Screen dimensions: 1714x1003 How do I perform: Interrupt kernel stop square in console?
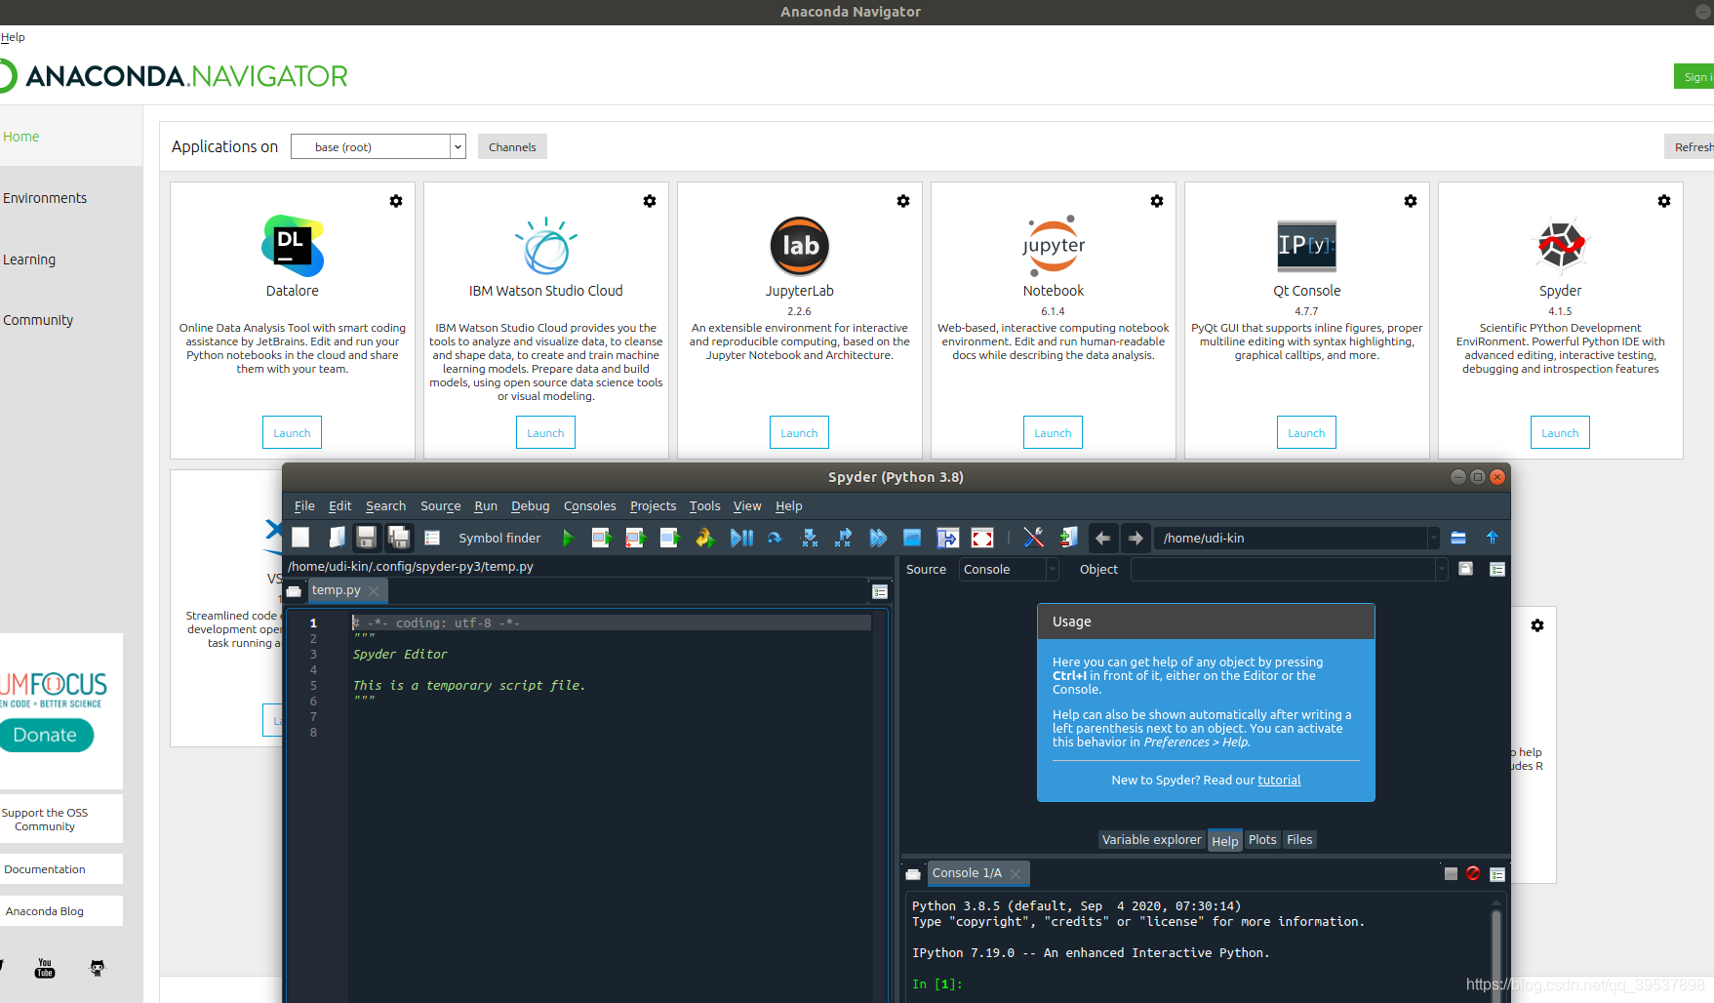1451,874
